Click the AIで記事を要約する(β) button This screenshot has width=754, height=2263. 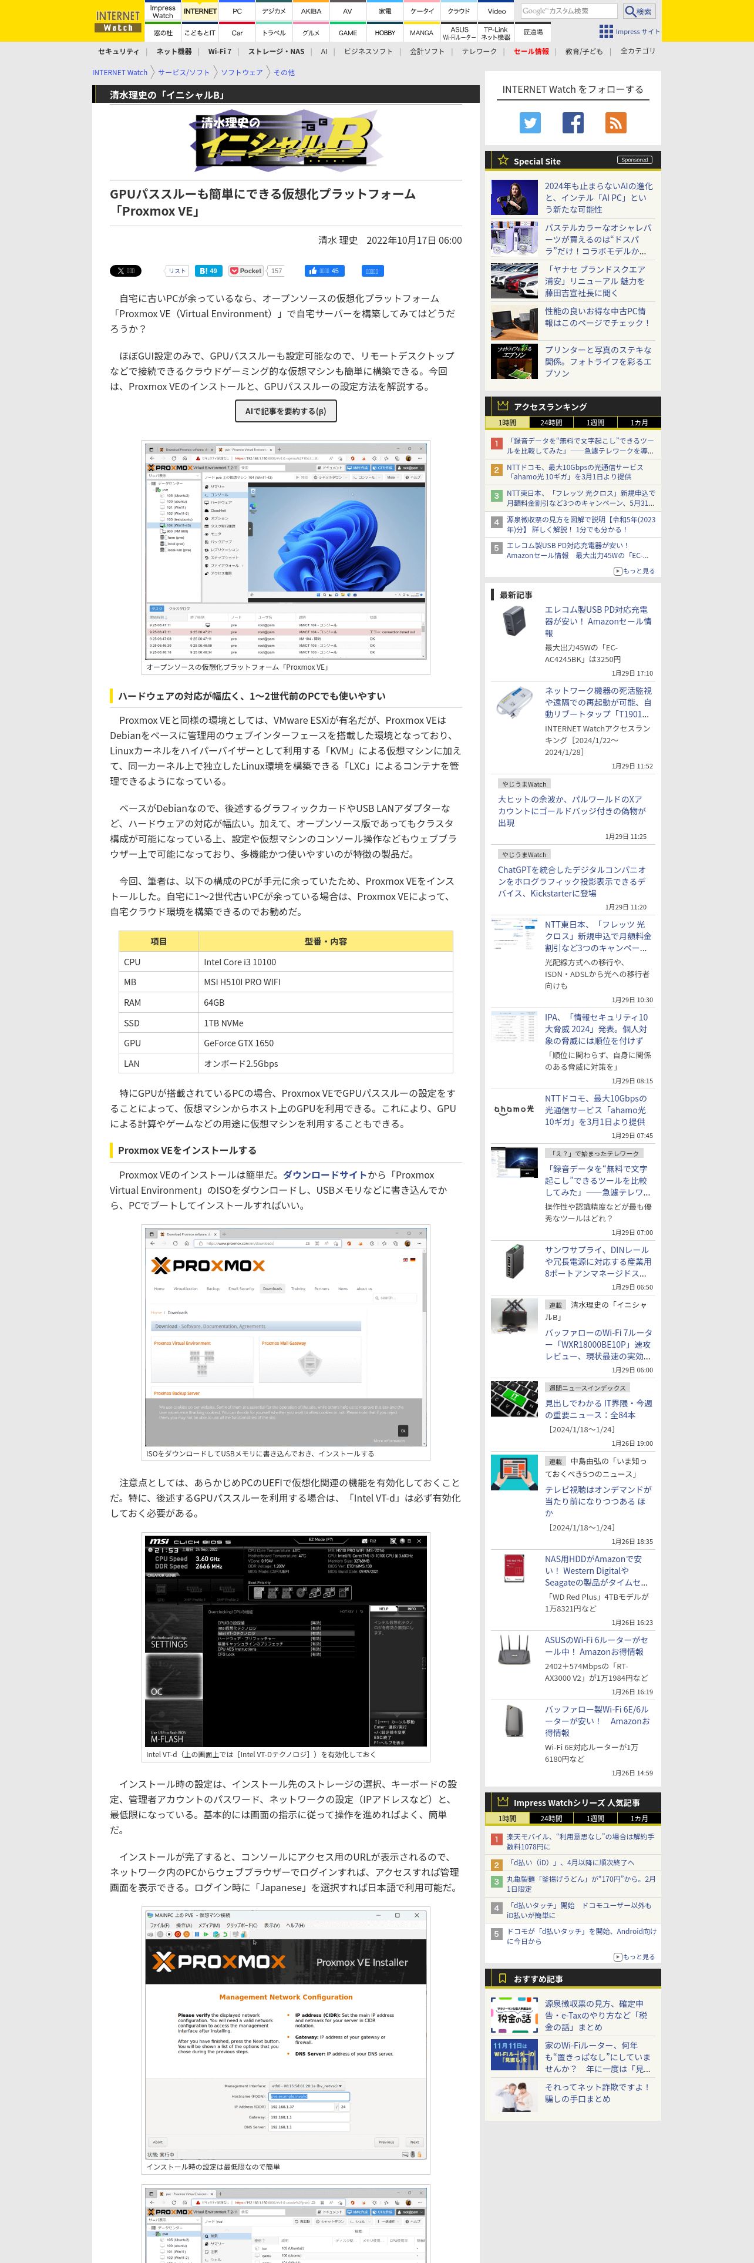[285, 411]
